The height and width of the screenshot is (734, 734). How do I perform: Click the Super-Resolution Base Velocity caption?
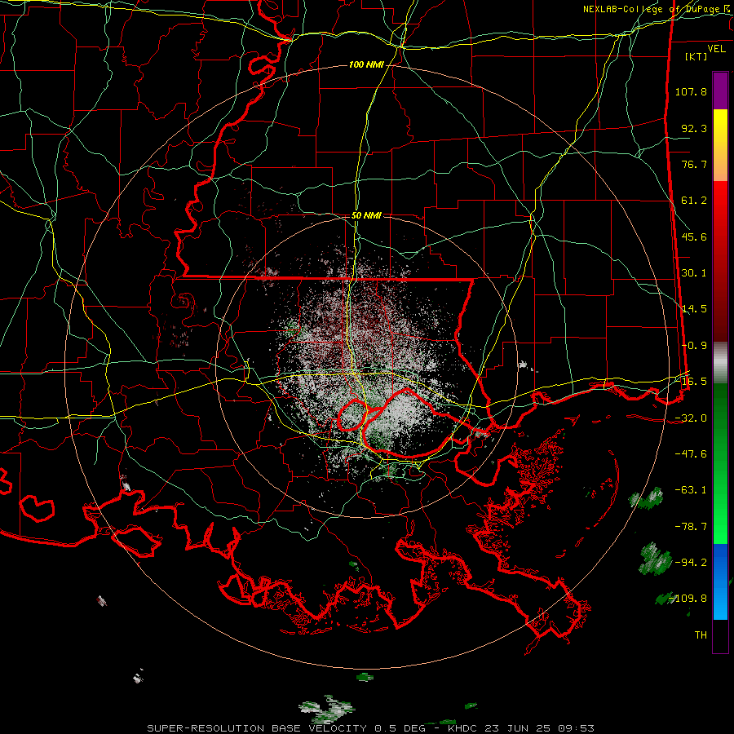click(371, 728)
